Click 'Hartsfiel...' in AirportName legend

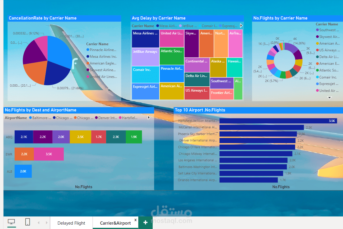tap(130, 118)
